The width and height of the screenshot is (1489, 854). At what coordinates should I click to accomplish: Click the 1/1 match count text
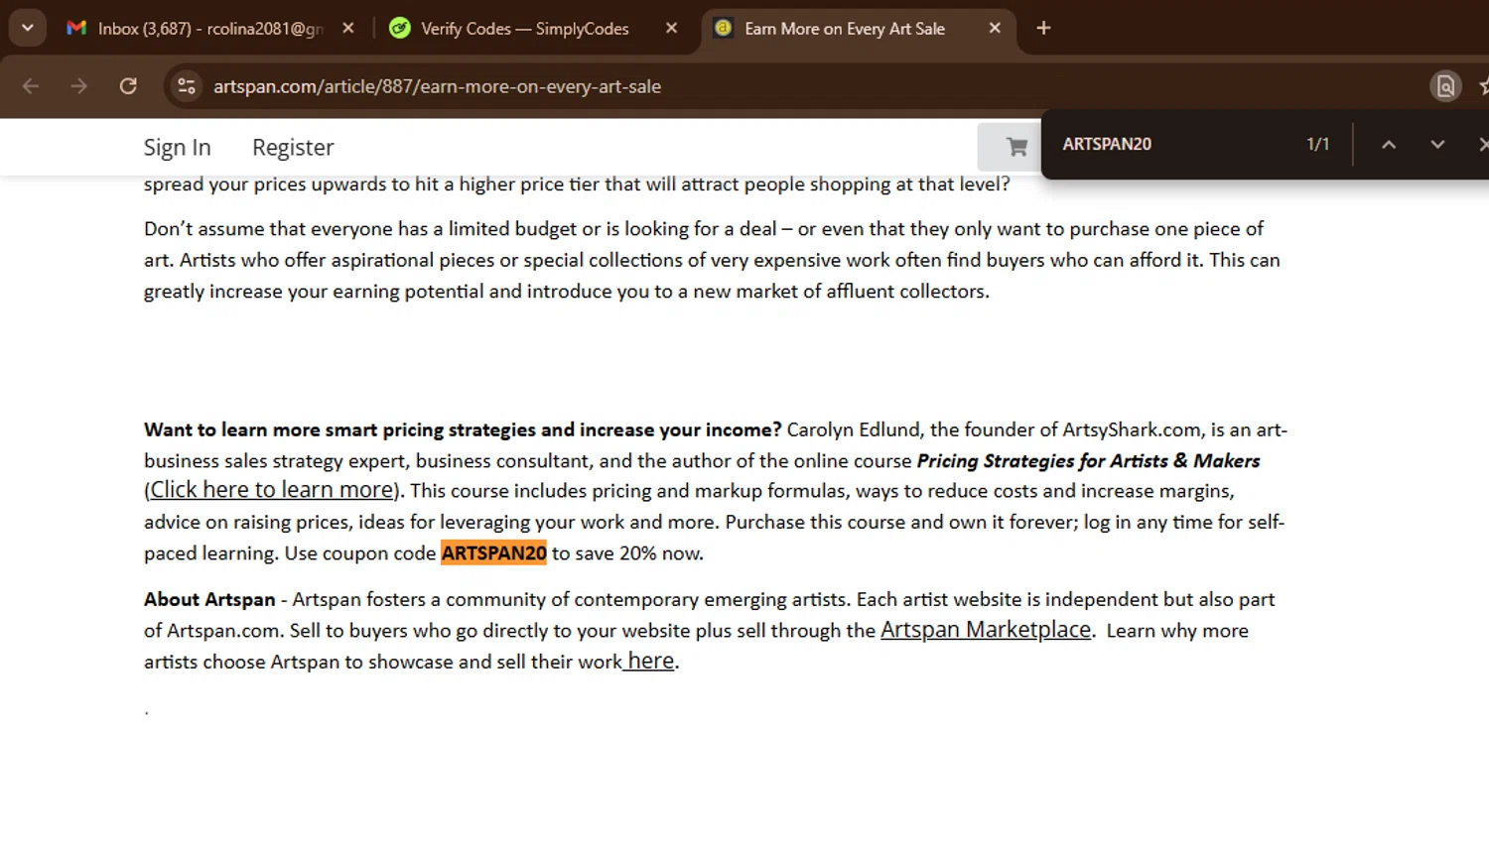(x=1317, y=144)
